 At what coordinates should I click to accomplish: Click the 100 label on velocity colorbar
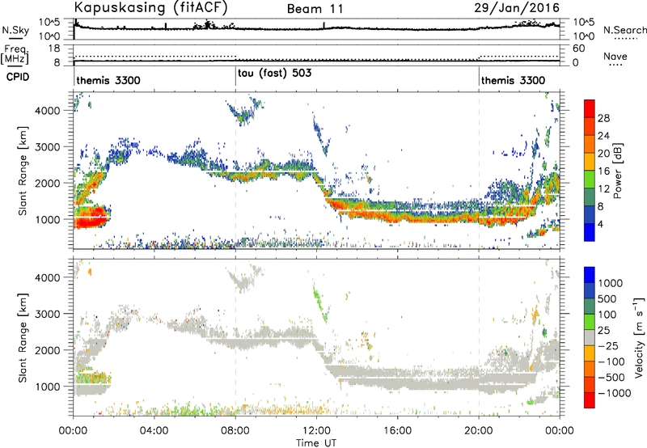pos(607,315)
